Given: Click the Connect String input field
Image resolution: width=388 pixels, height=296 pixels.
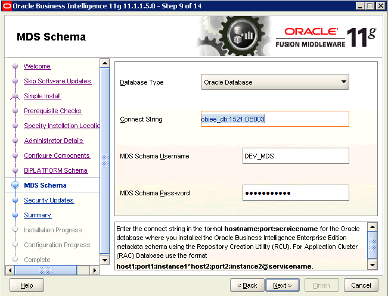Looking at the screenshot, I should [275, 119].
